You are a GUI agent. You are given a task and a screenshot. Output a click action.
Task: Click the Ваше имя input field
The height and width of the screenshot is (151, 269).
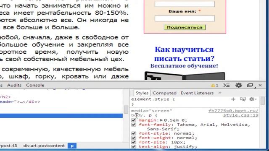point(185,18)
